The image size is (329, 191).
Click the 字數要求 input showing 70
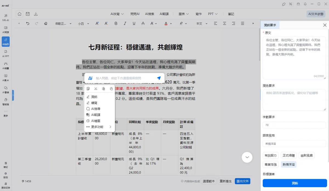pyautogui.click(x=294, y=125)
